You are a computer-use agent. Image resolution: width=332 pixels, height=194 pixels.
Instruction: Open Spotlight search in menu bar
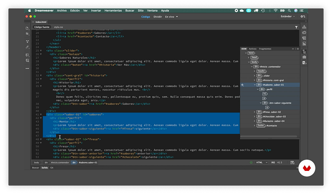click(x=289, y=11)
